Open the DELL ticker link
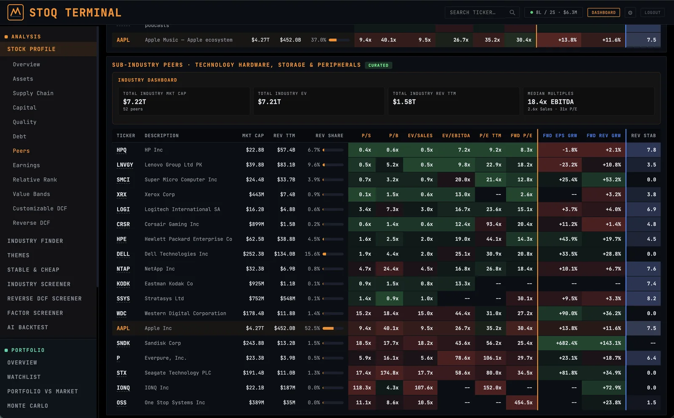 coord(123,254)
